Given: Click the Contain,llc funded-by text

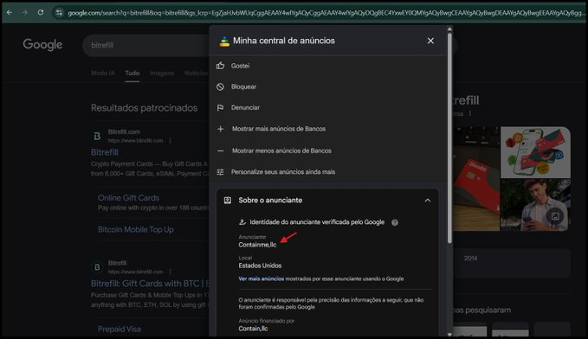Looking at the screenshot, I should click(x=253, y=329).
